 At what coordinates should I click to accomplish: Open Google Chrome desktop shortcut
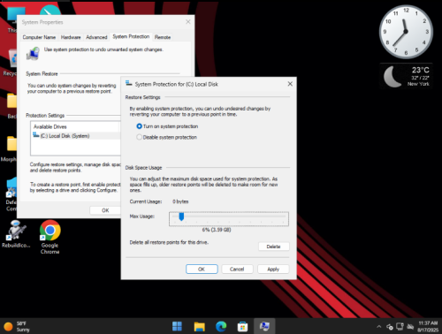pos(50,237)
